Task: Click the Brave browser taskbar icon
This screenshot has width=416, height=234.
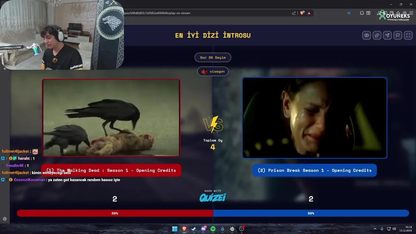Action: (x=184, y=229)
